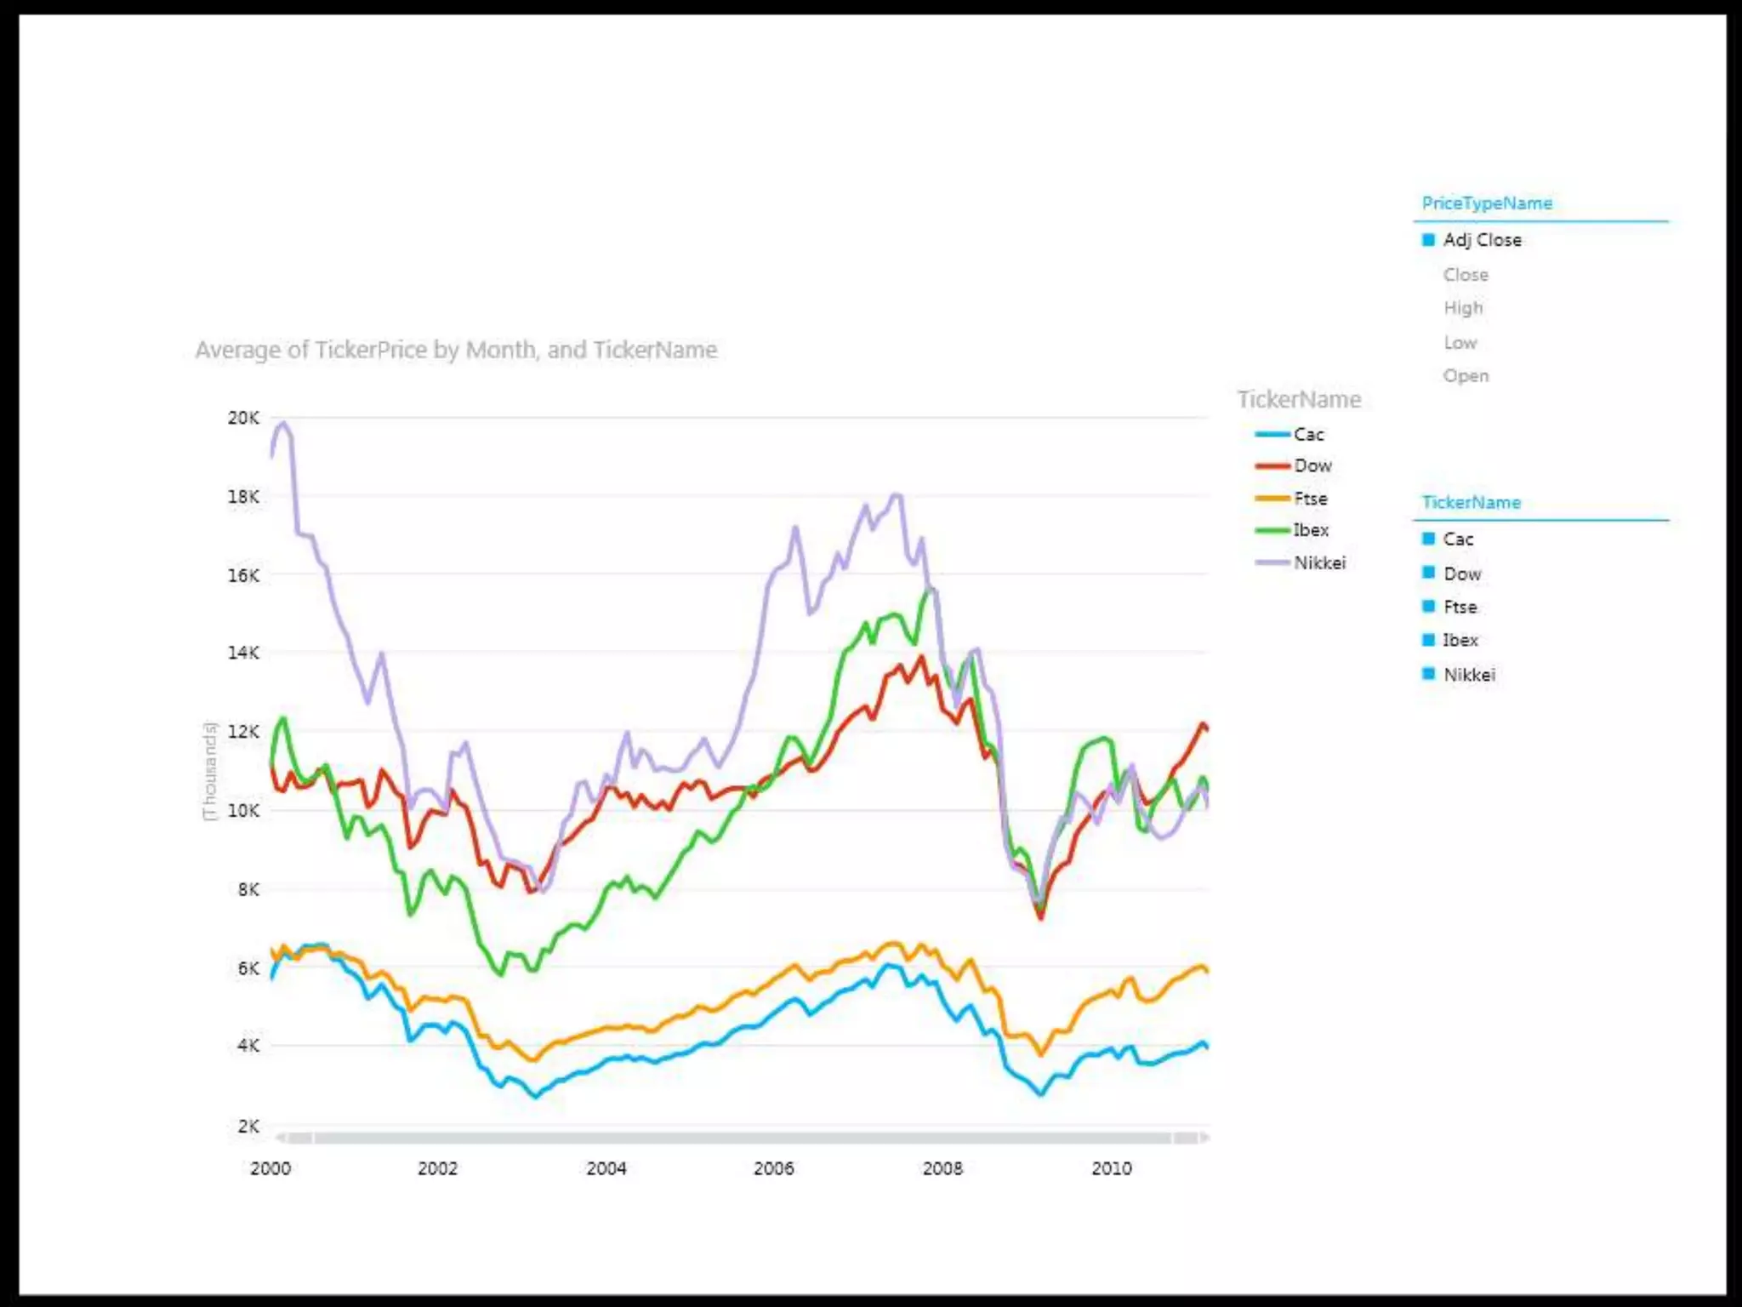Toggle Cac in TickerName slicer

point(1457,539)
